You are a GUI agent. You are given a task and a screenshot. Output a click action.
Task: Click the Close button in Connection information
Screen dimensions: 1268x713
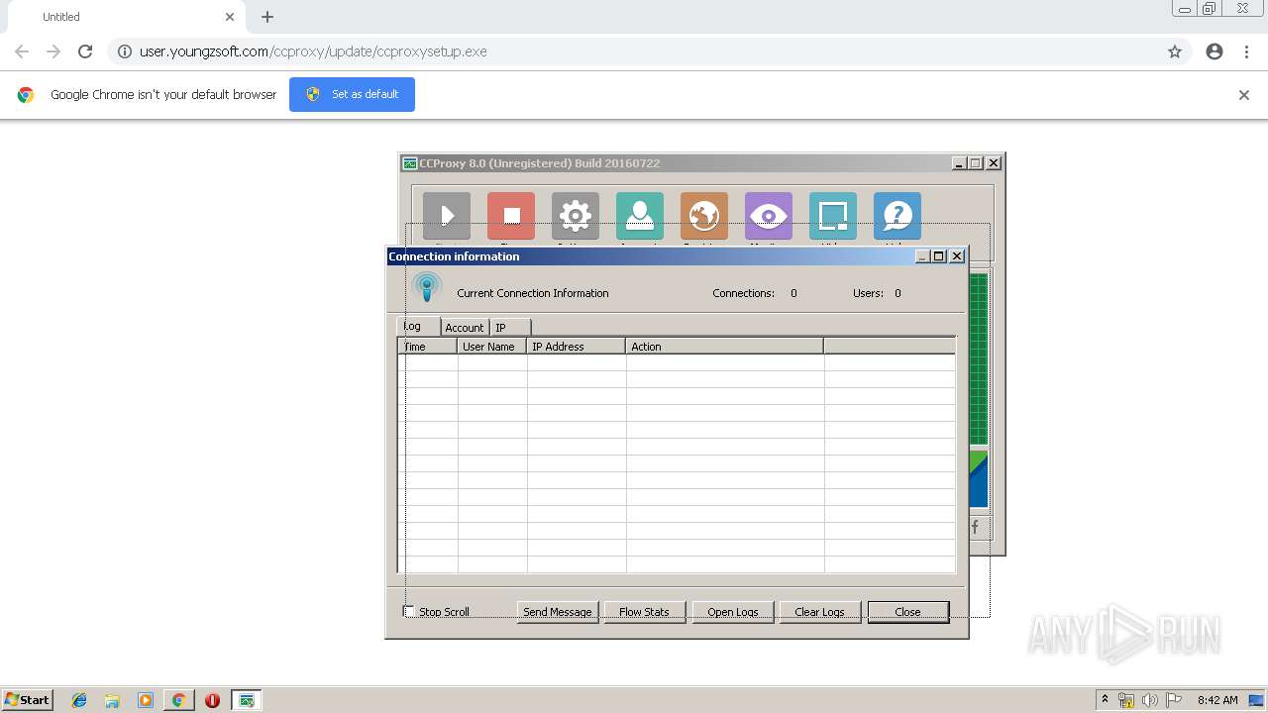tap(908, 612)
